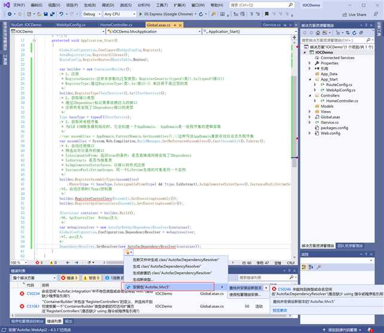The height and width of the screenshot is (333, 384).
Task: Toggle the Warnings 0 filter button
Action: tap(91, 278)
